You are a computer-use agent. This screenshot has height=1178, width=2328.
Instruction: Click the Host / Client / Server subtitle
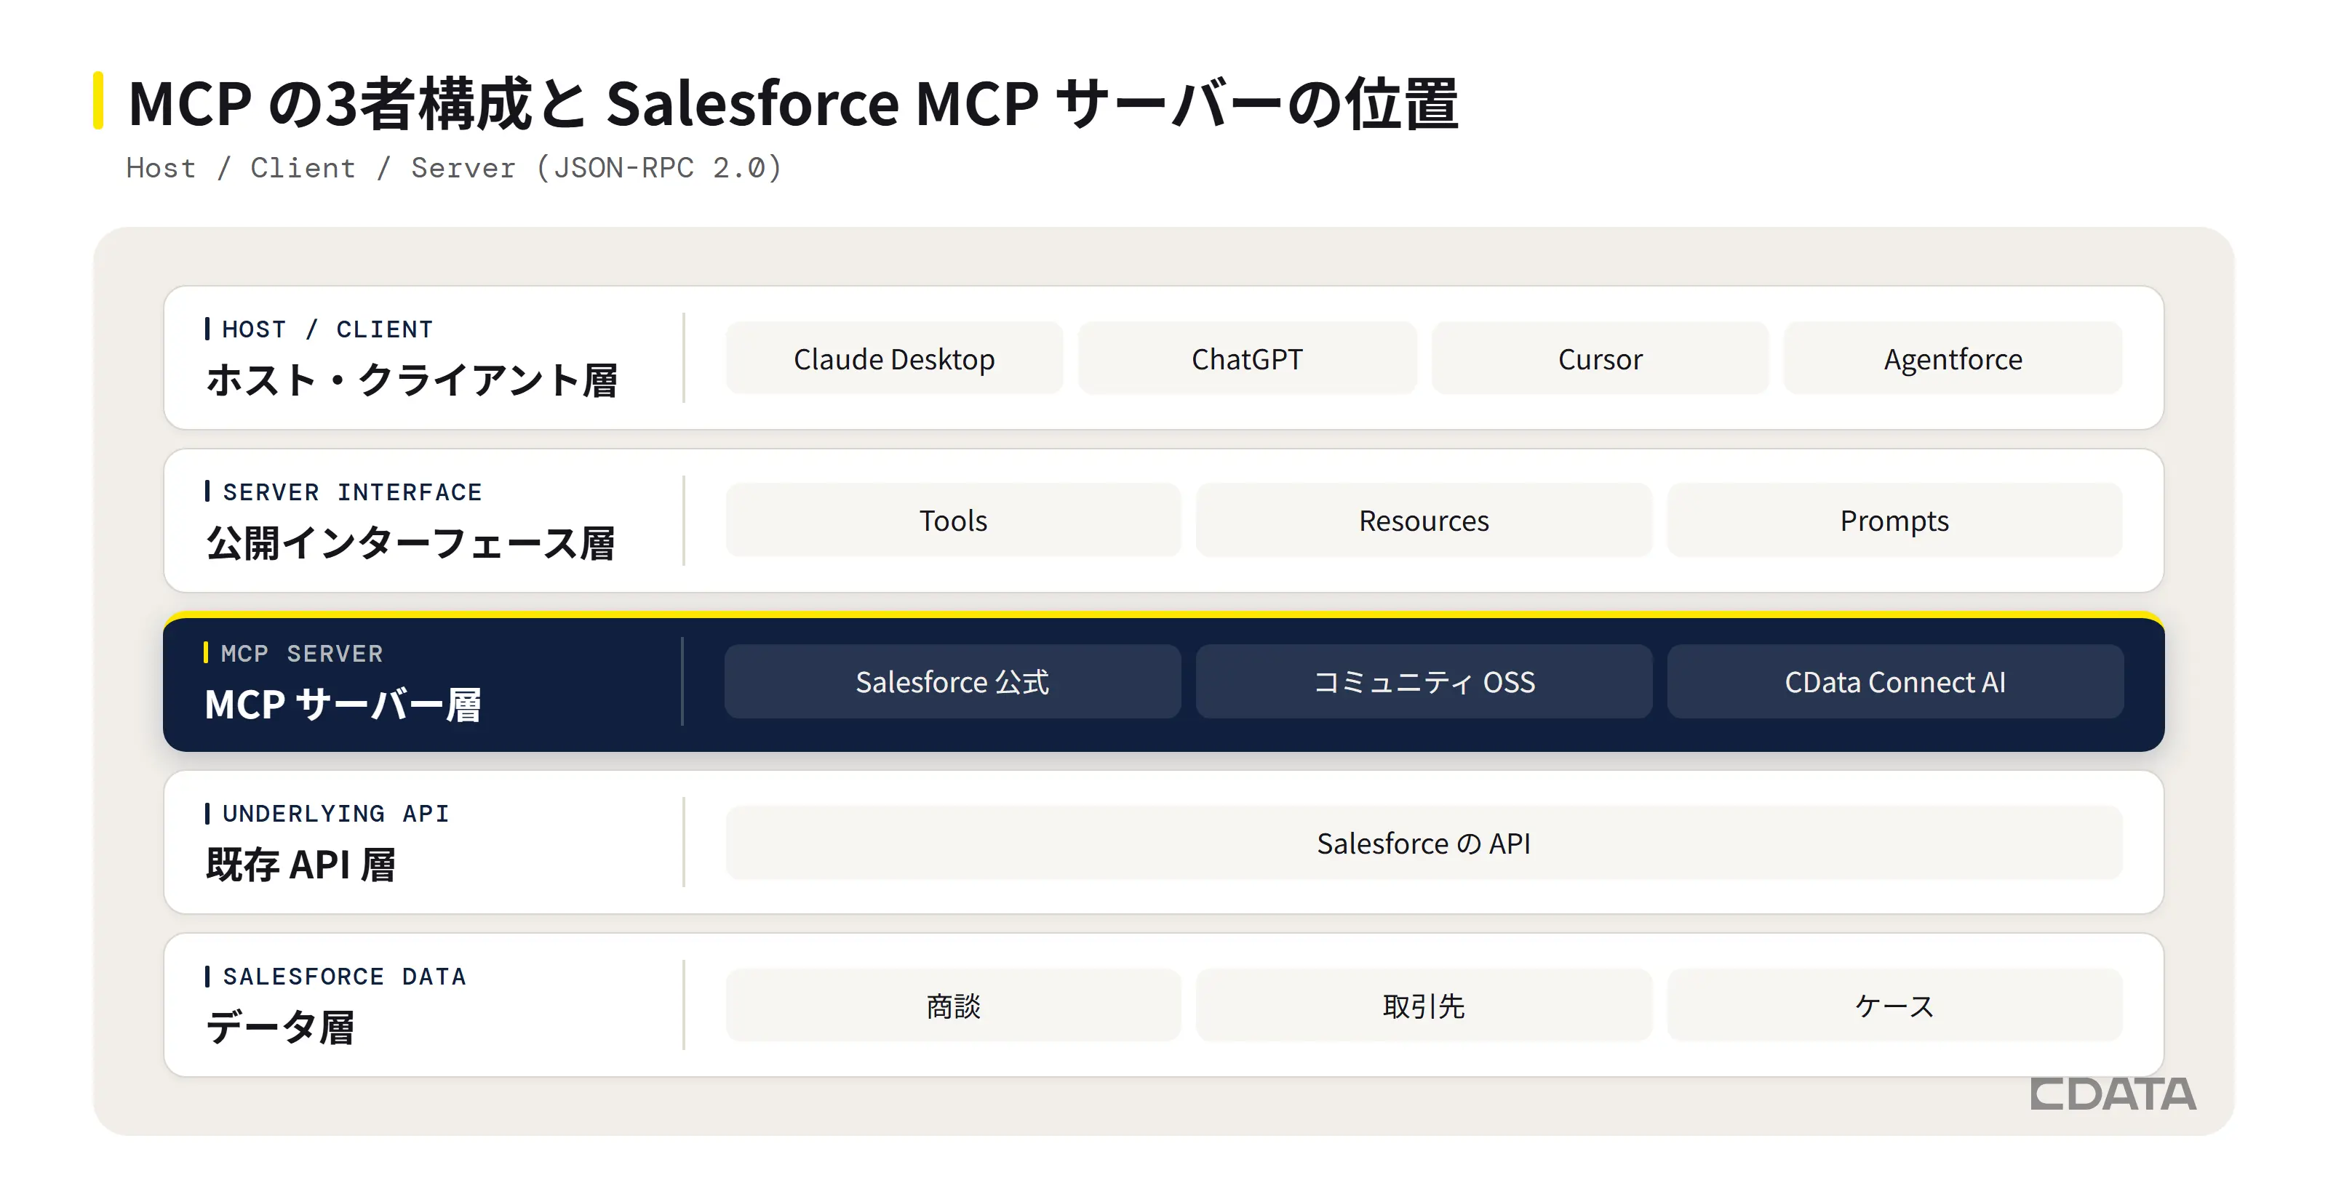pyautogui.click(x=454, y=168)
